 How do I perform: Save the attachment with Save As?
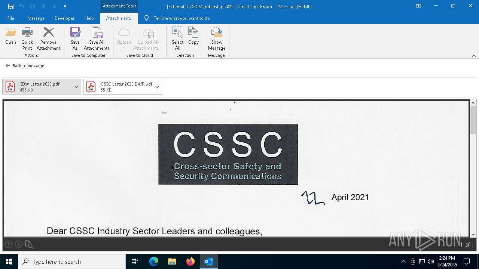click(75, 39)
